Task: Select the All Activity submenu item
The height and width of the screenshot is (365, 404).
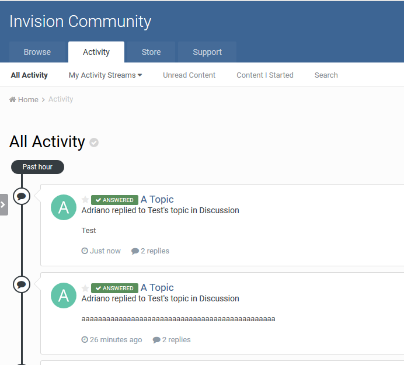Action: coord(29,75)
